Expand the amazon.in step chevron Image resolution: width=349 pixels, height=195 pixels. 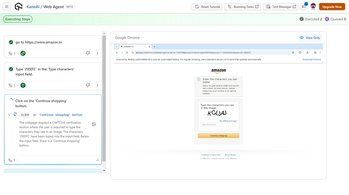tap(97, 53)
